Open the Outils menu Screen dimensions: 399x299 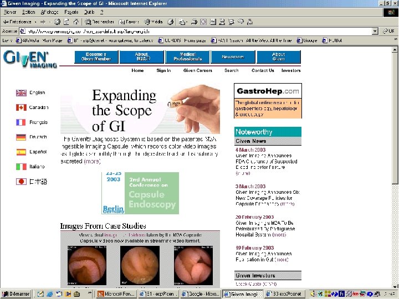click(x=89, y=12)
